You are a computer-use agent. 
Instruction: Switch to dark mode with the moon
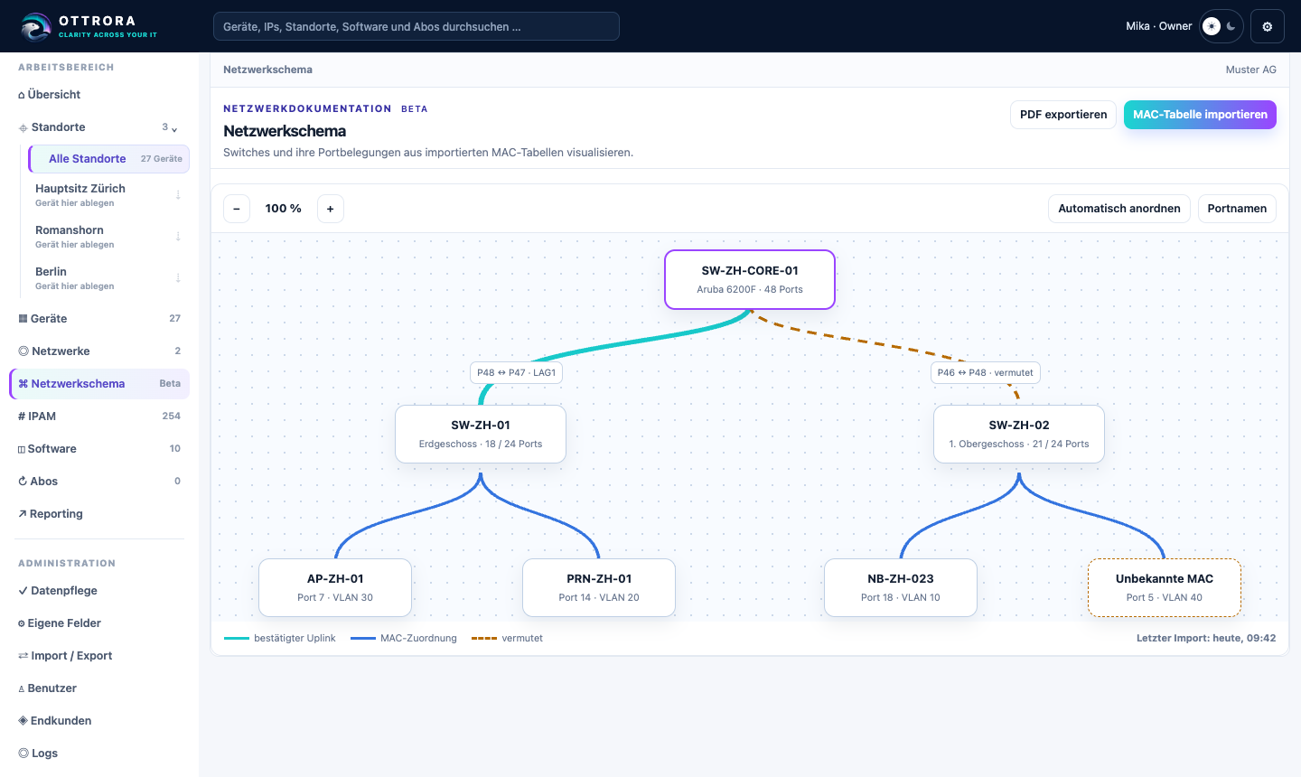pos(1231,26)
